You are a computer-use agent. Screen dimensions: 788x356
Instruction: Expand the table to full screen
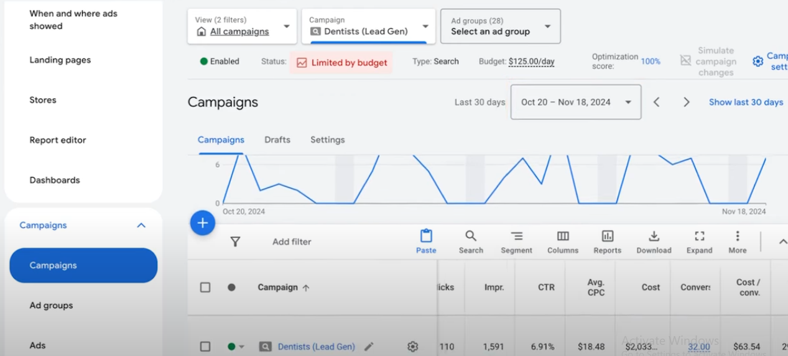tap(700, 242)
